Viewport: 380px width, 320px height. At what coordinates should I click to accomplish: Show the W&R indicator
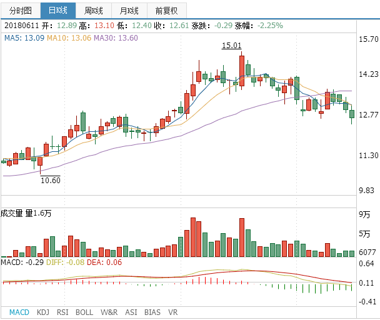pos(109,312)
